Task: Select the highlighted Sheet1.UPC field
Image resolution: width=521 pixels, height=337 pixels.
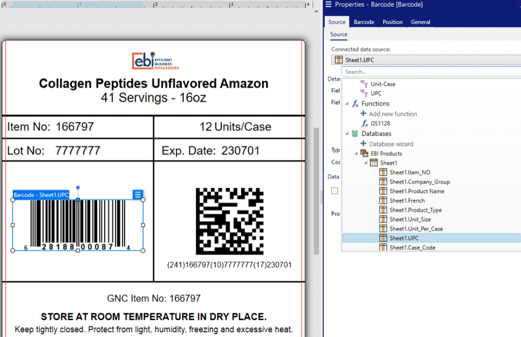Action: tap(431, 238)
